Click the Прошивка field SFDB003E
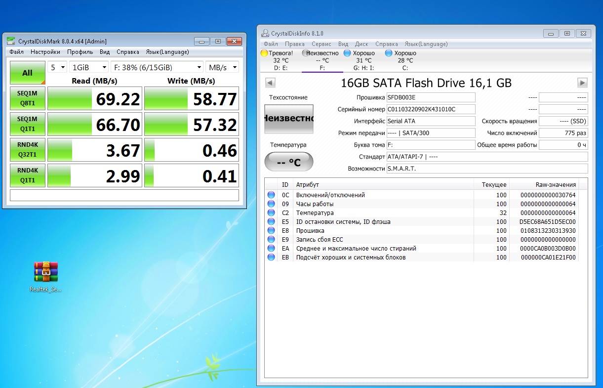This screenshot has height=388, width=603. pos(431,97)
